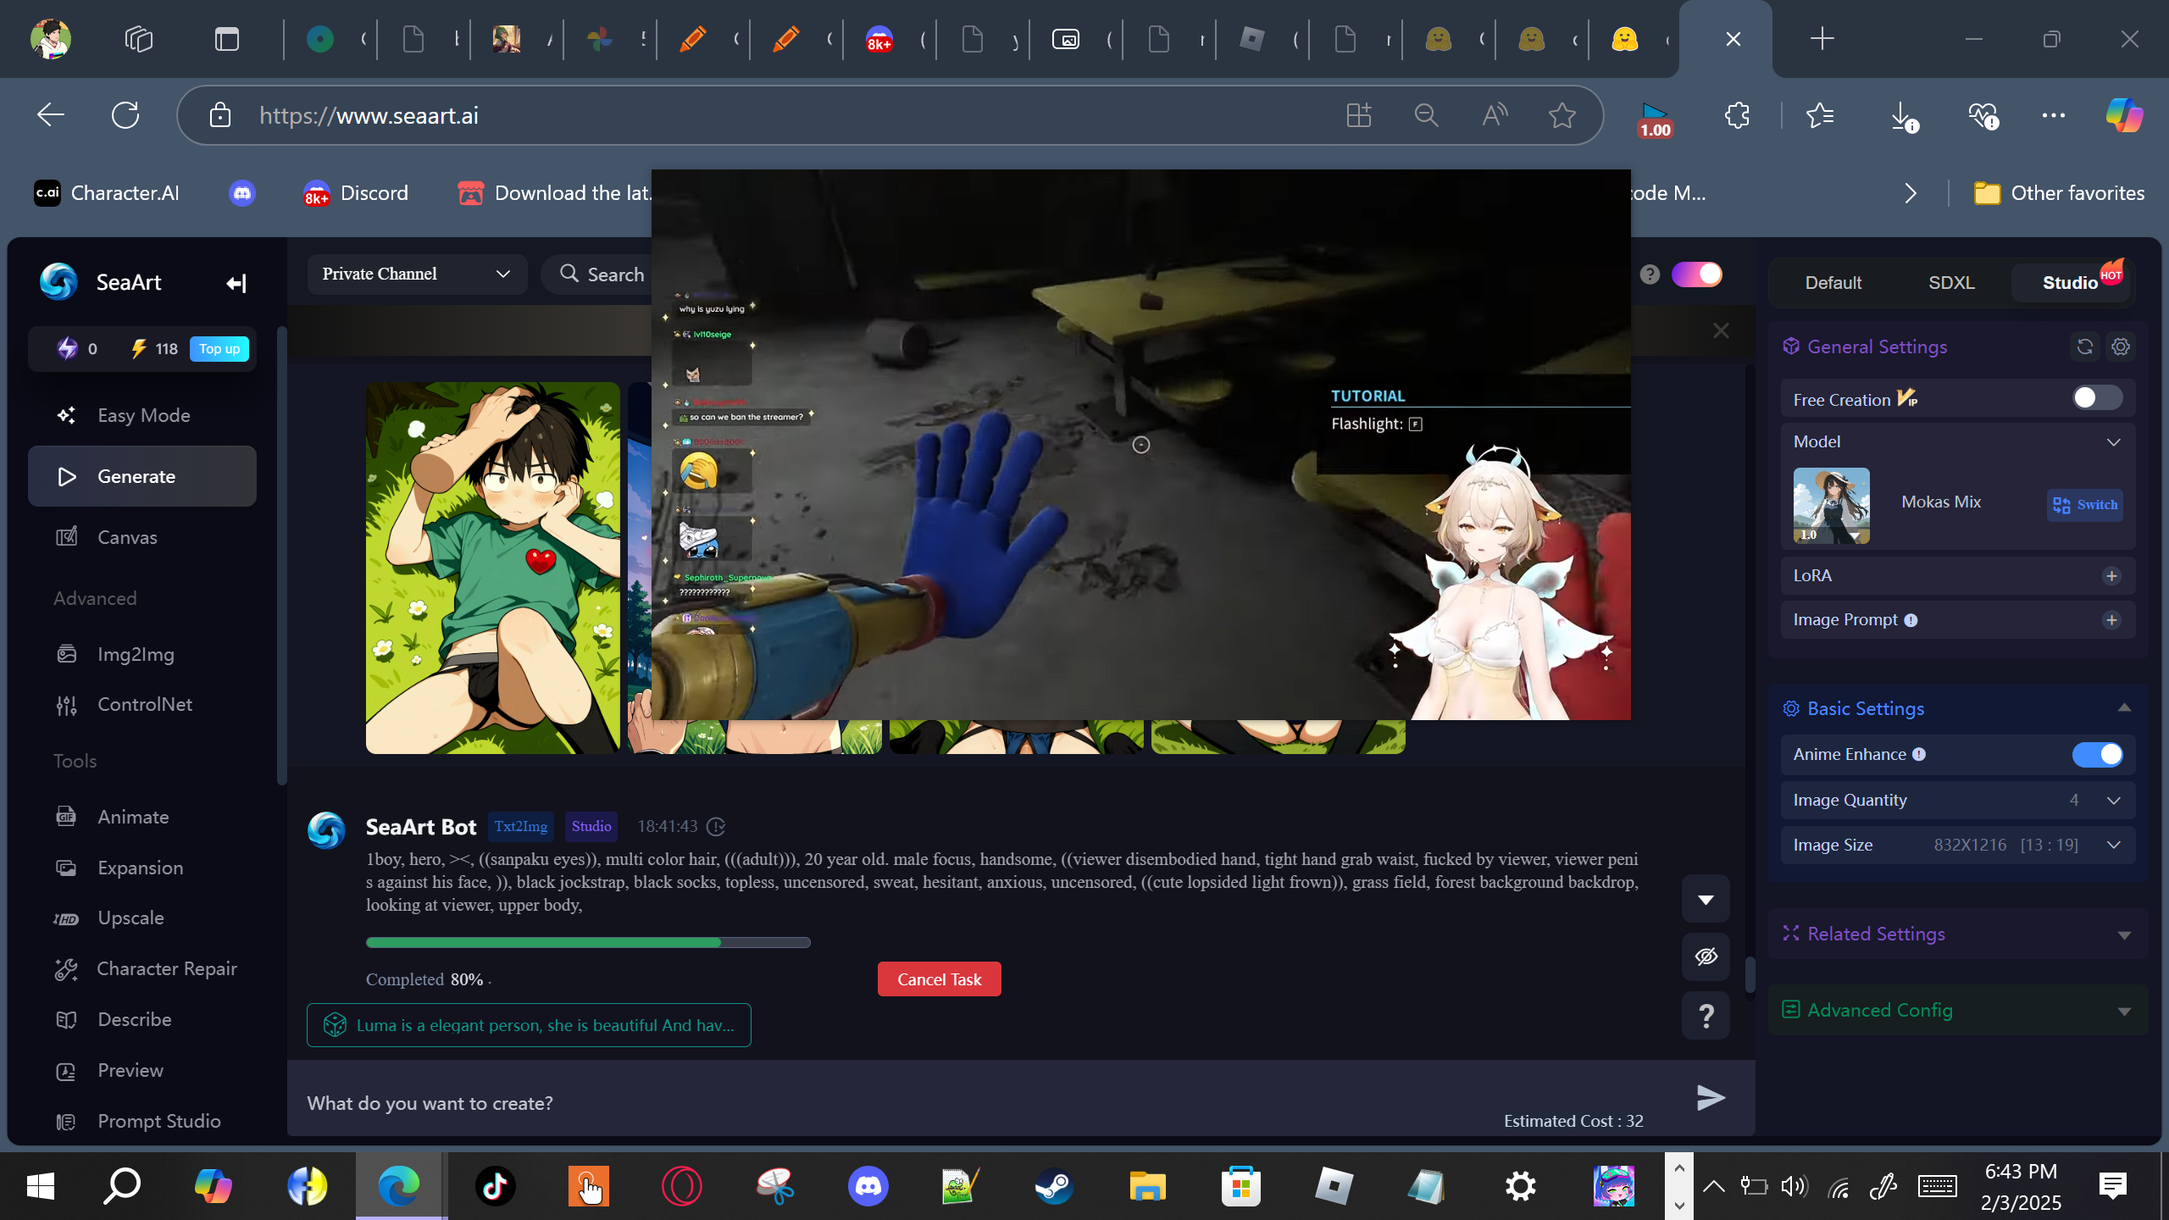Open the Character.AI bookmark

107,193
